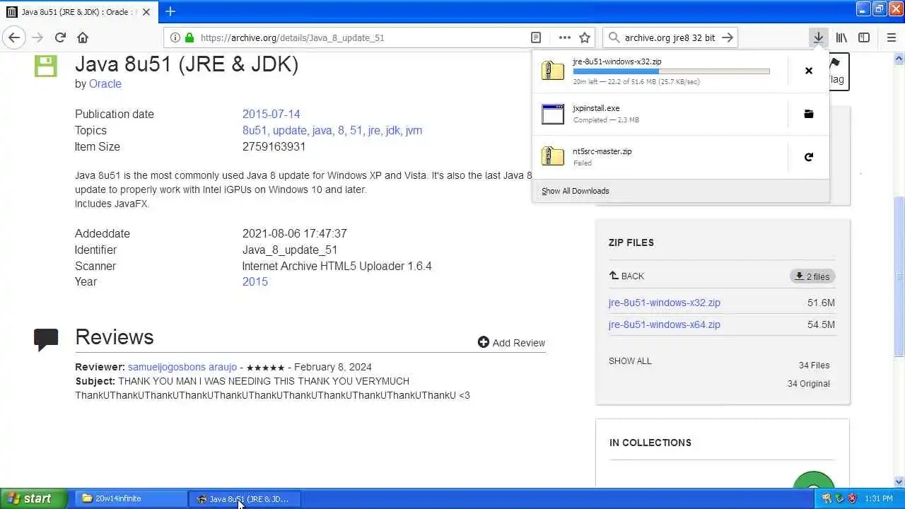Viewport: 905px width, 509px height.
Task: Click the jre-8u51-windows-x32.zip file icon in downloads
Action: tap(553, 71)
